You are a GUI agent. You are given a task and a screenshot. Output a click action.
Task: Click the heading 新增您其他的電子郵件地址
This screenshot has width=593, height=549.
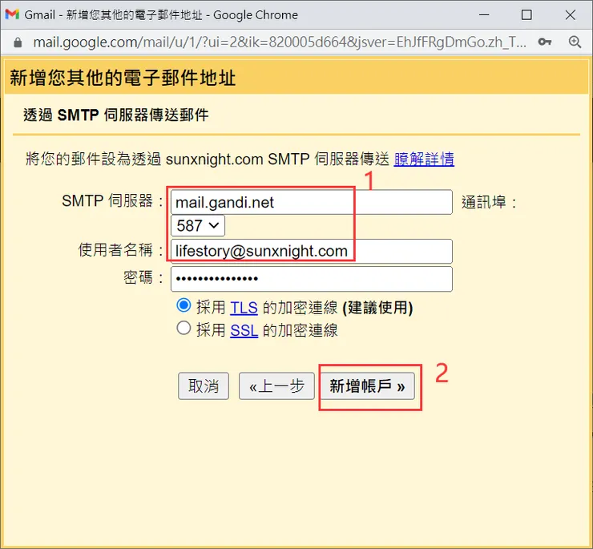123,78
